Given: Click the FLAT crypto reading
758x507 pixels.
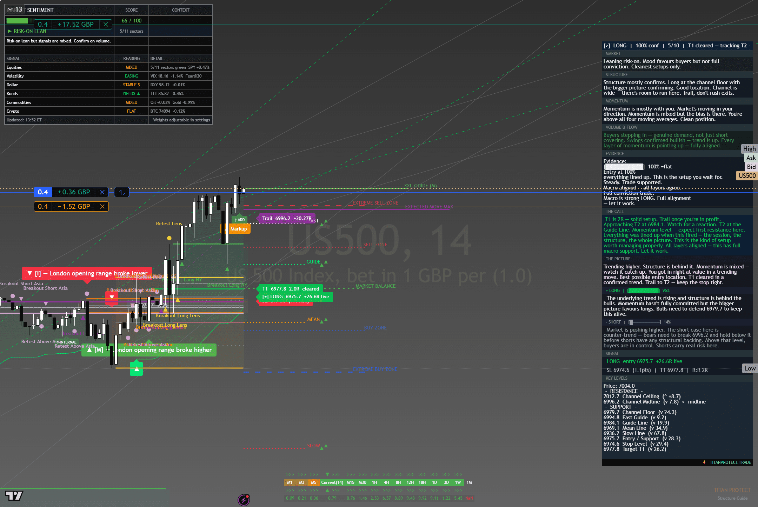Looking at the screenshot, I should 132,111.
